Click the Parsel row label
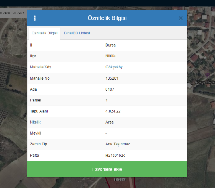215x188 pixels. (36, 100)
